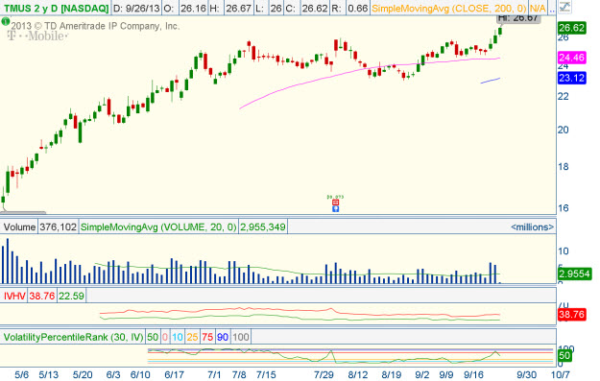Open SimpleMovingAvg (VOLUME, 20, 0) label
Image resolution: width=600 pixels, height=381 pixels.
click(158, 226)
